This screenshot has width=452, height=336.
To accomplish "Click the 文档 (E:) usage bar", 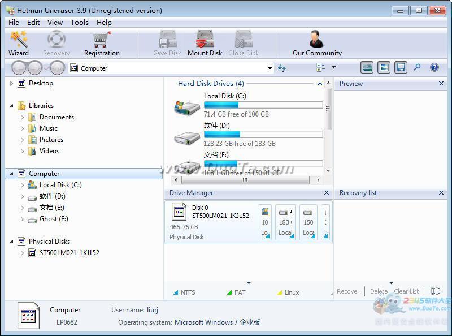I will [x=263, y=163].
